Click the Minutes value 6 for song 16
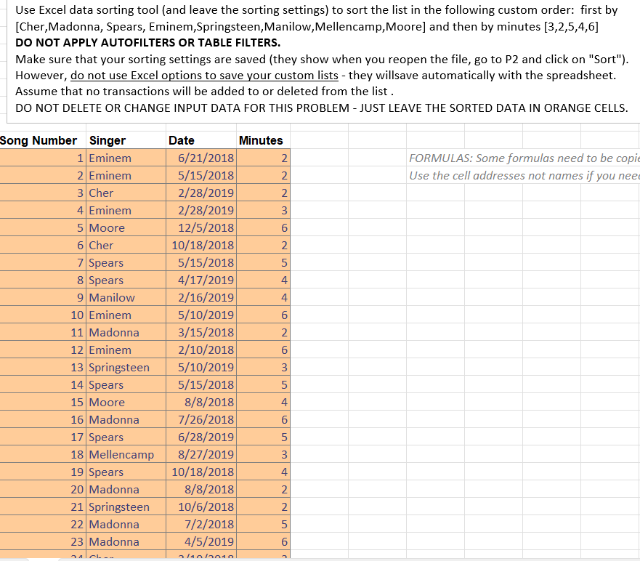The width and height of the screenshot is (640, 561). click(x=283, y=419)
